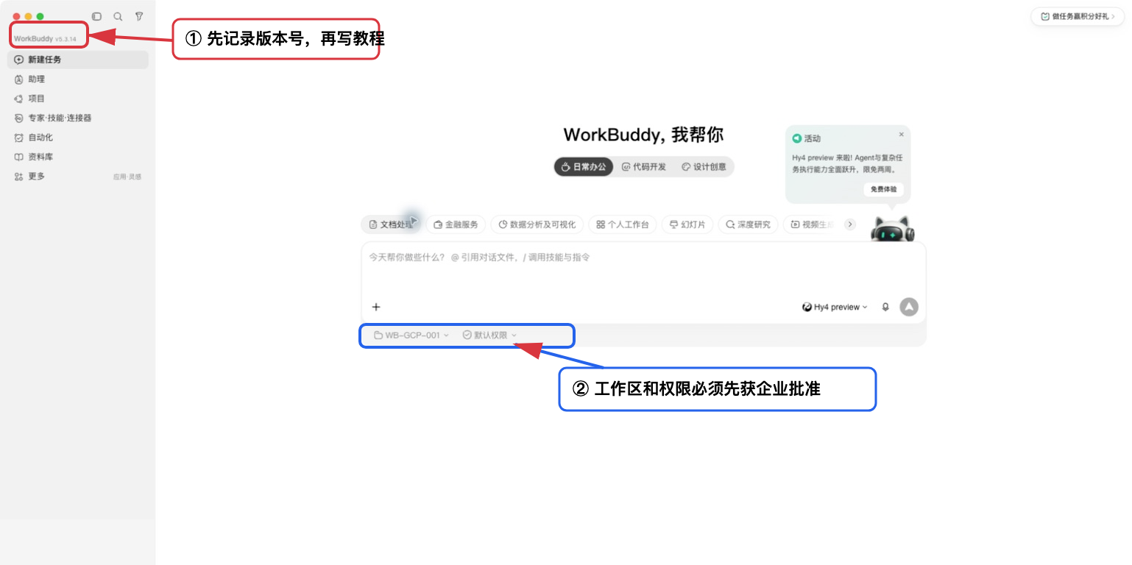Open 做任务赢积分好礼 at the top right
This screenshot has height=565, width=1132.
pyautogui.click(x=1077, y=16)
